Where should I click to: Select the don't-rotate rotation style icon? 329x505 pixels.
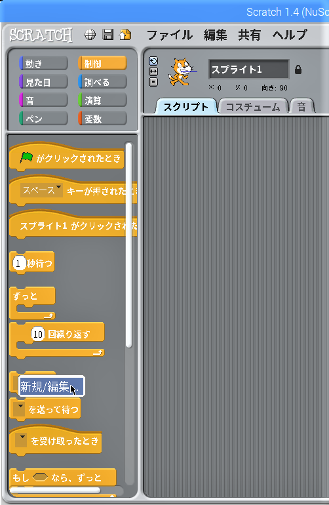point(153,82)
